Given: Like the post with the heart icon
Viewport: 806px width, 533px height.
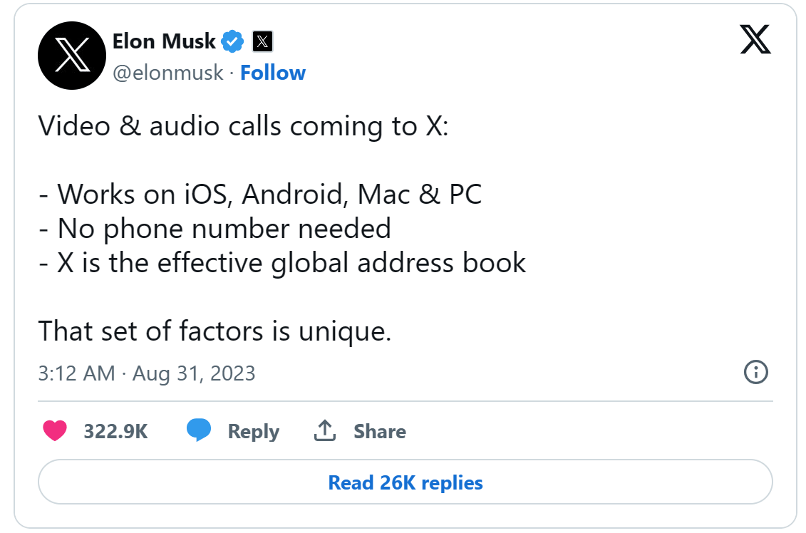Looking at the screenshot, I should pos(55,431).
